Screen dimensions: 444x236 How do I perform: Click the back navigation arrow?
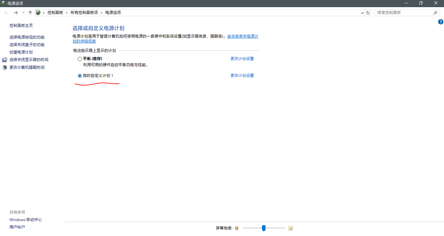pyautogui.click(x=6, y=12)
